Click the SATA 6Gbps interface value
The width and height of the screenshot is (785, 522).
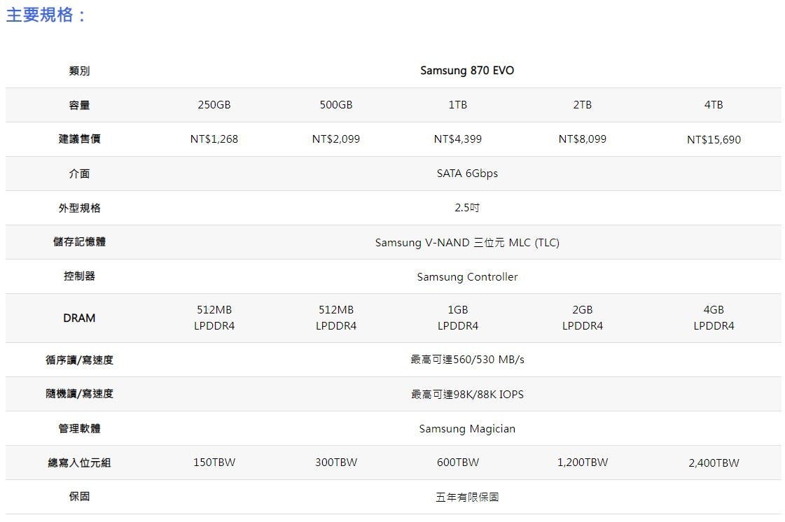467,174
